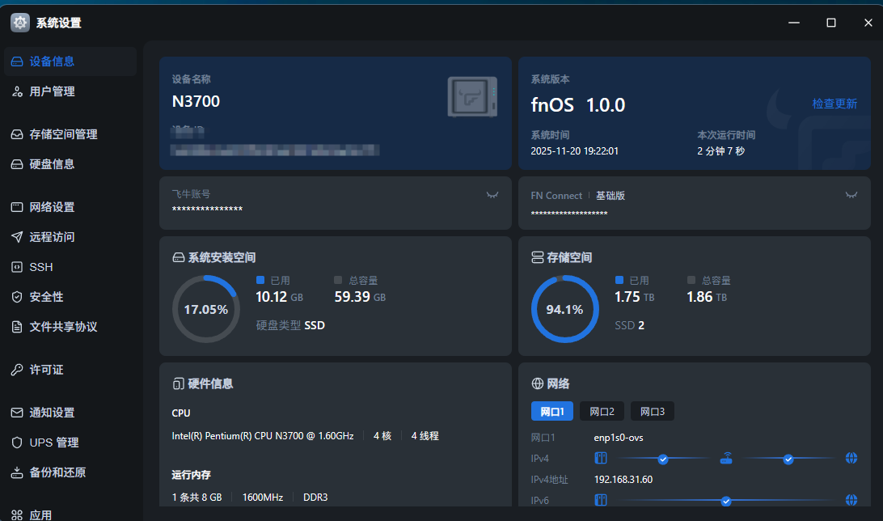Click the system settings gear icon in title bar
This screenshot has height=521, width=883.
click(19, 23)
